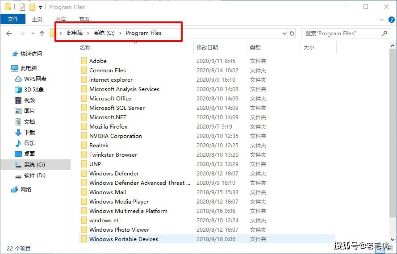Image resolution: width=397 pixels, height=254 pixels.
Task: Select Windows Defender Advanced Threat folder name
Action: tap(140, 183)
